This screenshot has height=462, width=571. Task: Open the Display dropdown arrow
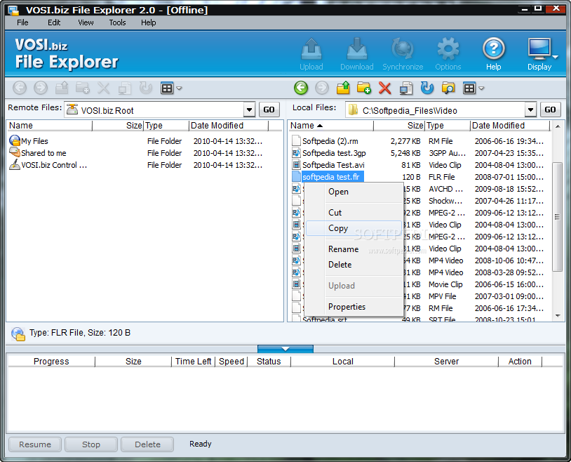click(x=555, y=57)
